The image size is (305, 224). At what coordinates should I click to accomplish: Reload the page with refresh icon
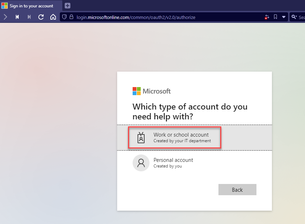click(41, 17)
